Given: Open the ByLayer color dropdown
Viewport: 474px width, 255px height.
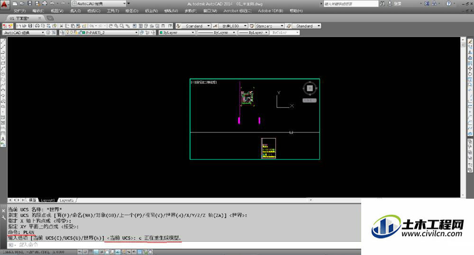Looking at the screenshot, I should click(177, 33).
